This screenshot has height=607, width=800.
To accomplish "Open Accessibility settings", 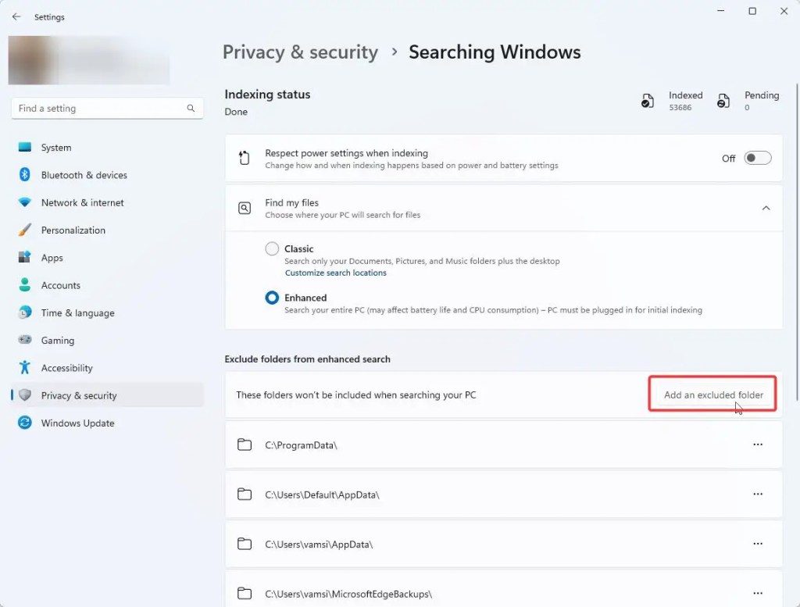I will pos(107,368).
